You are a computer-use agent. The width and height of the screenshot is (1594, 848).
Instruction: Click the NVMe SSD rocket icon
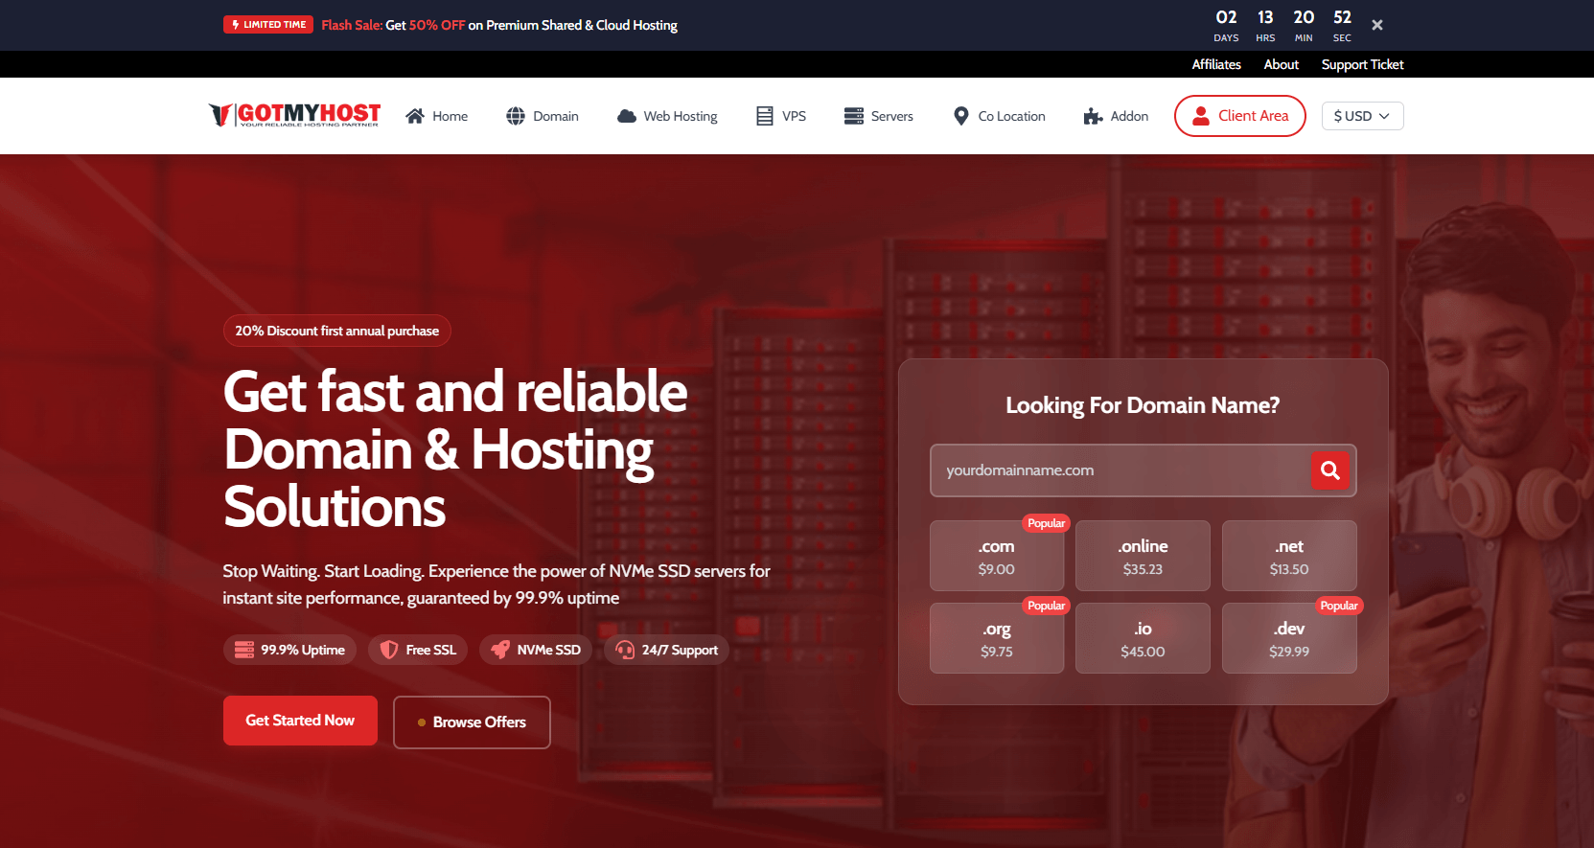[500, 650]
